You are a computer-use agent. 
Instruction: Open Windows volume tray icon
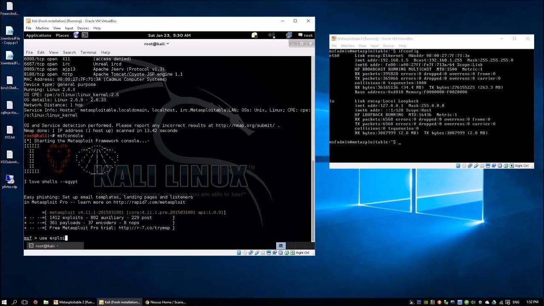[473, 302]
